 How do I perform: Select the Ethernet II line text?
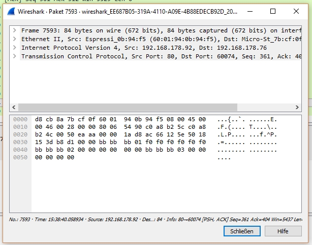click(161, 39)
